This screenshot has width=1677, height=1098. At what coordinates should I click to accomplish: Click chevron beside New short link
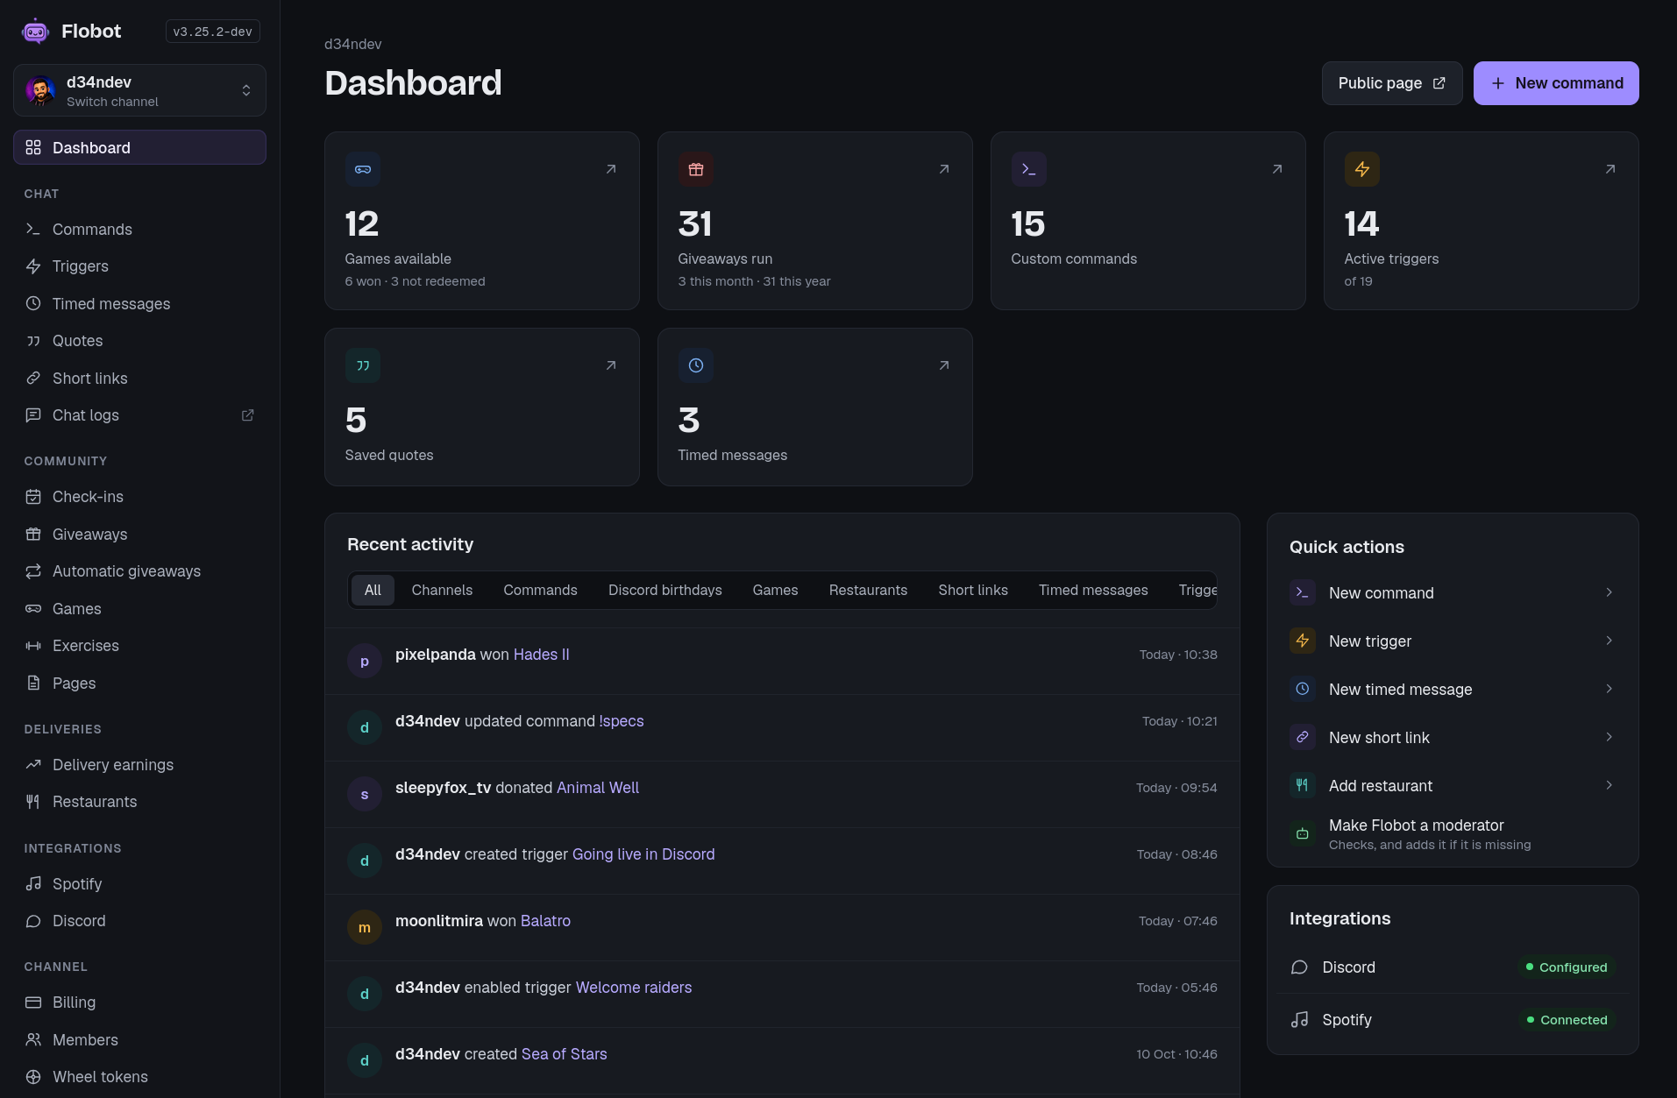coord(1609,737)
